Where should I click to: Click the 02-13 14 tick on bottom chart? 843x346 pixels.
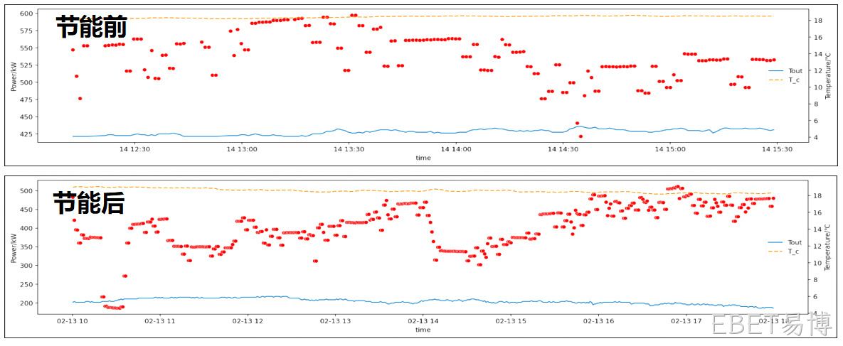423,321
